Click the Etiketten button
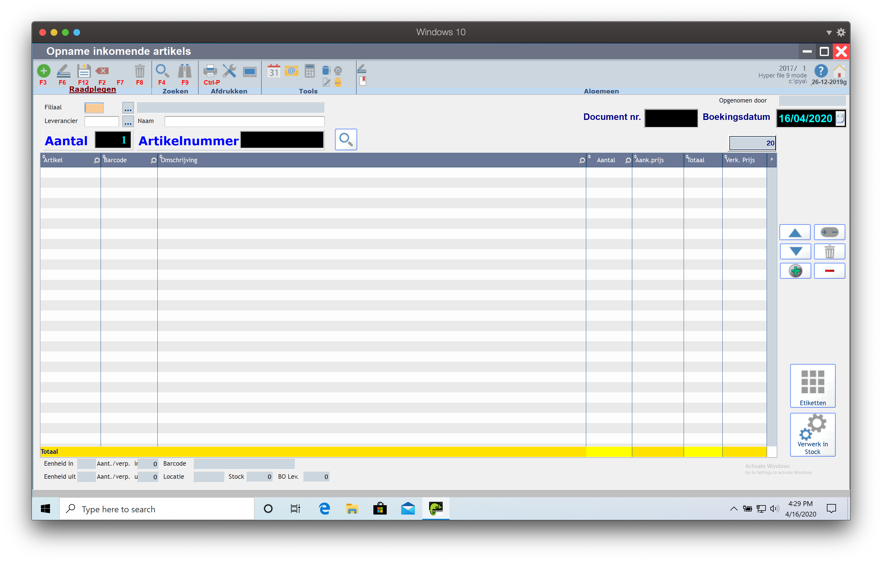882x562 pixels. pyautogui.click(x=812, y=386)
